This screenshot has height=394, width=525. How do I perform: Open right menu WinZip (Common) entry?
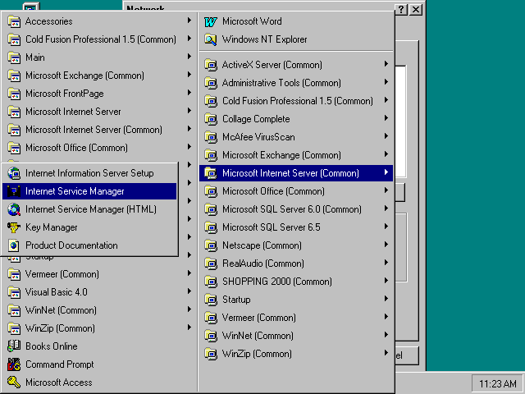click(x=296, y=354)
